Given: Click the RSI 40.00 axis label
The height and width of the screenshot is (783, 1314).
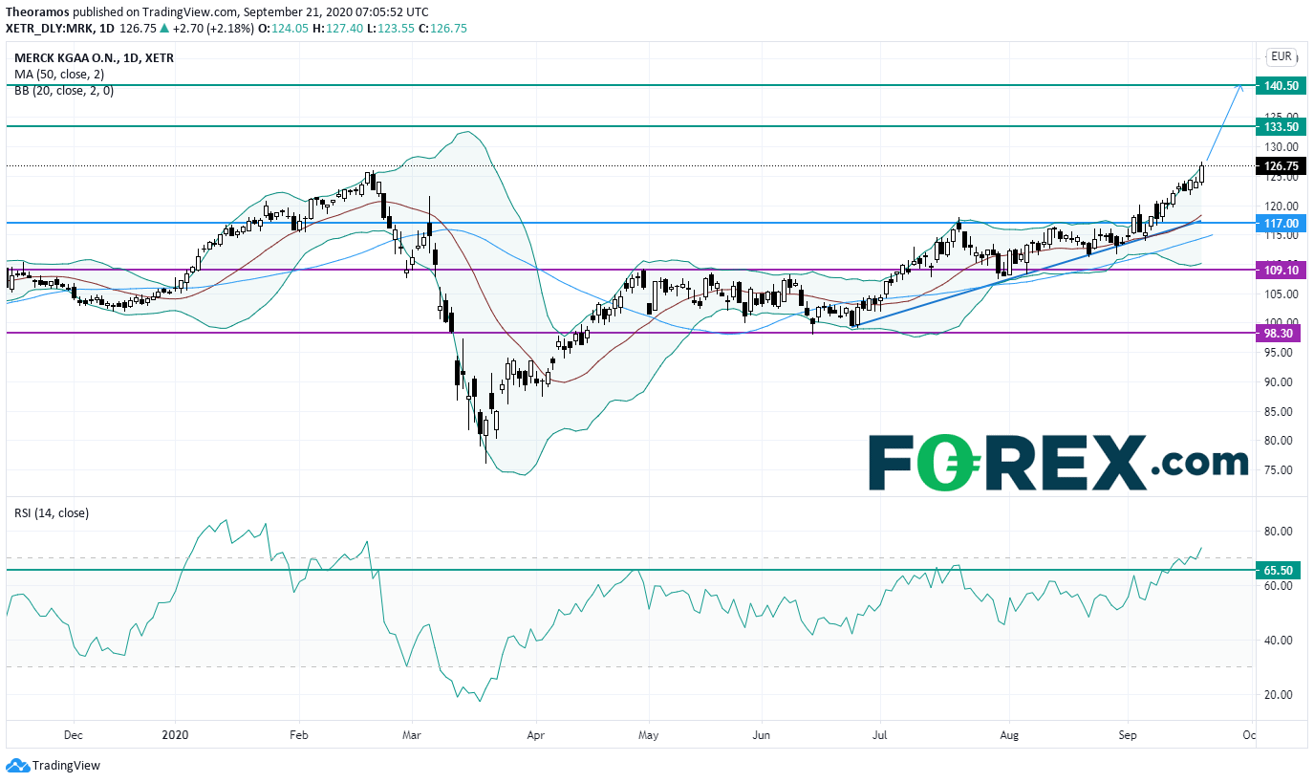Looking at the screenshot, I should pyautogui.click(x=1281, y=641).
